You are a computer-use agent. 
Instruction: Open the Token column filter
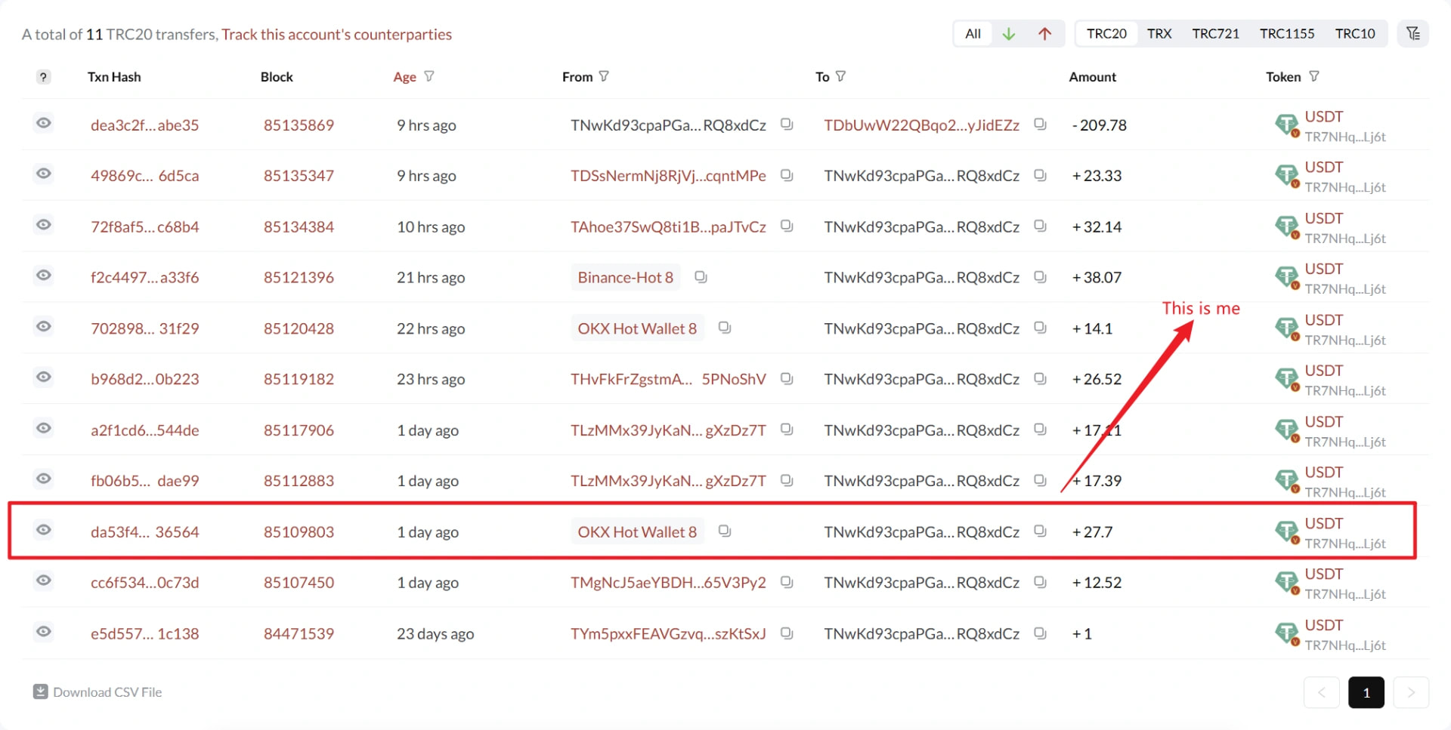coord(1314,76)
